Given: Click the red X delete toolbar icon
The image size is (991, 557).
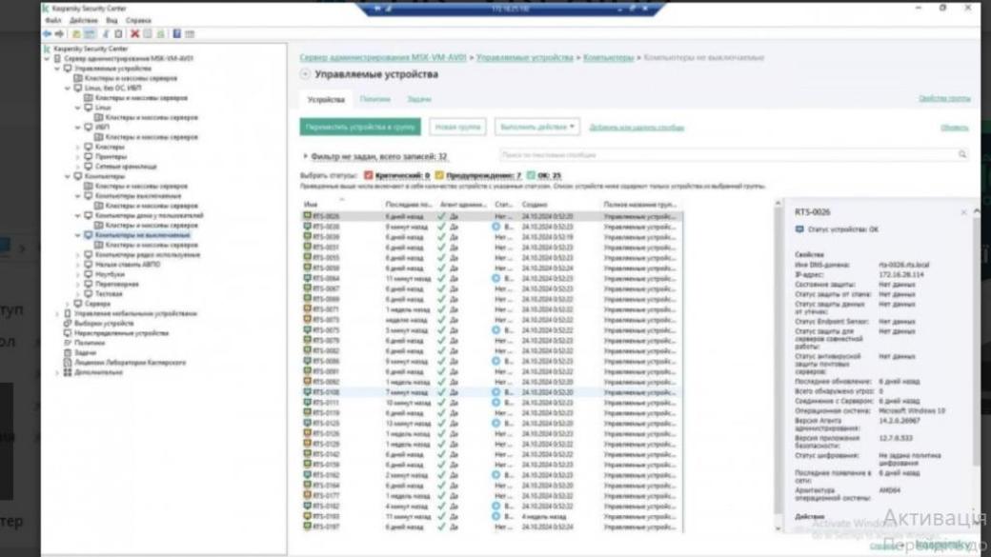Looking at the screenshot, I should [x=134, y=33].
